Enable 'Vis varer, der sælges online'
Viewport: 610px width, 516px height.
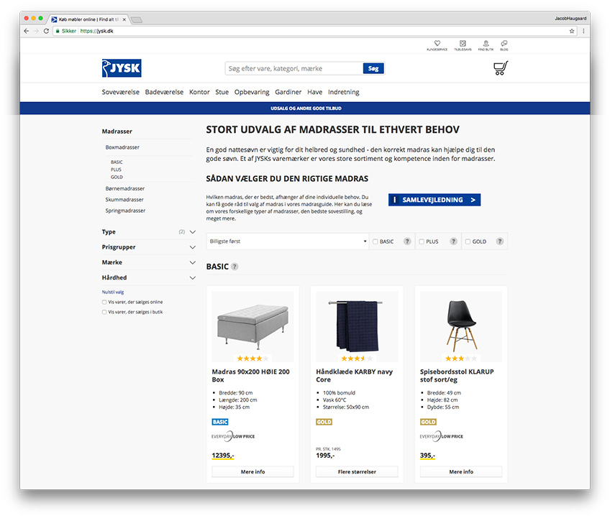point(104,302)
